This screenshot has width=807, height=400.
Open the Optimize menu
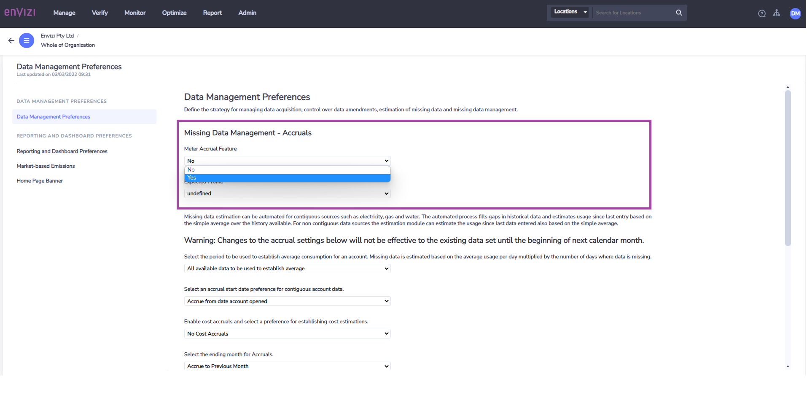(x=174, y=13)
